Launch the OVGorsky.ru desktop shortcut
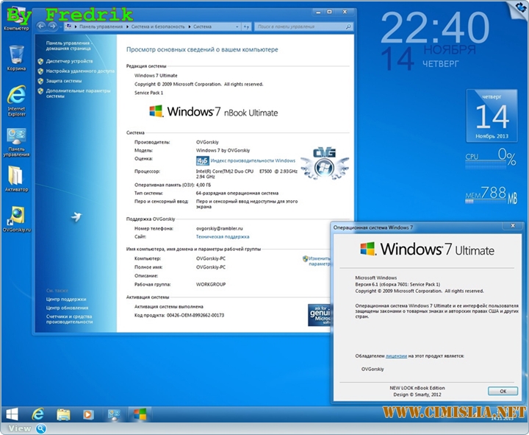This screenshot has width=529, height=435. tap(16, 216)
